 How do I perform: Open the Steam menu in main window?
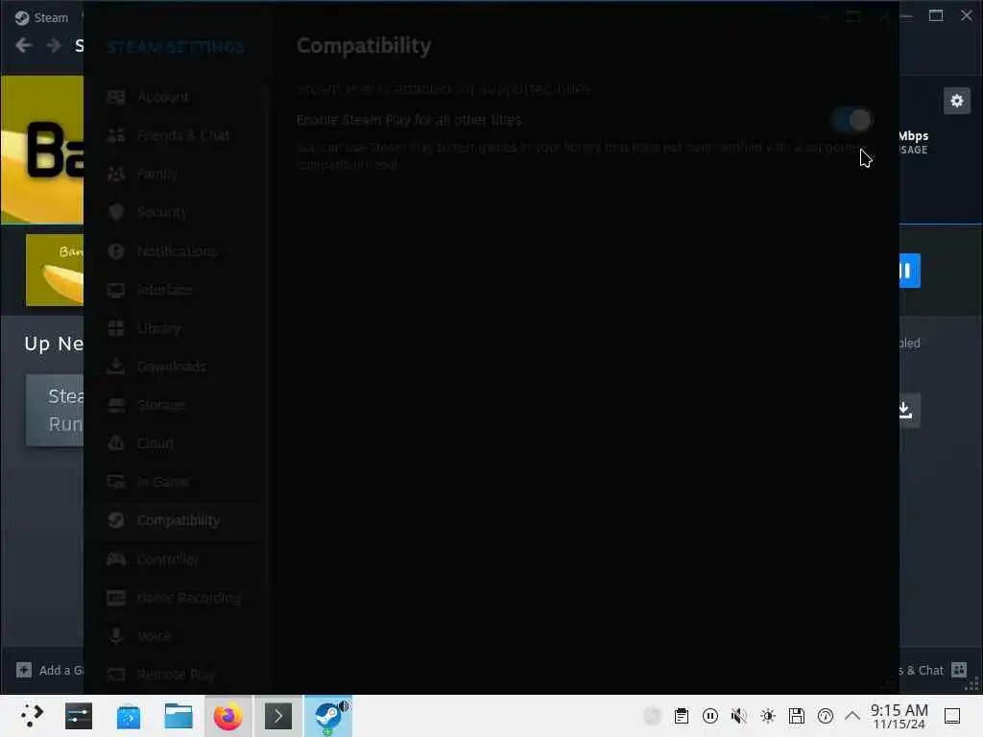42,17
